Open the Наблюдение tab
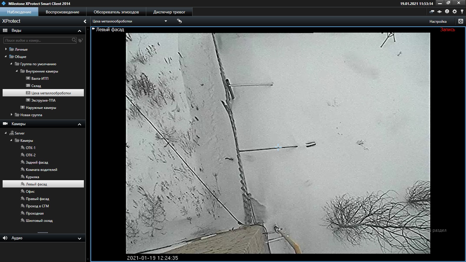The height and width of the screenshot is (262, 466). click(x=19, y=12)
